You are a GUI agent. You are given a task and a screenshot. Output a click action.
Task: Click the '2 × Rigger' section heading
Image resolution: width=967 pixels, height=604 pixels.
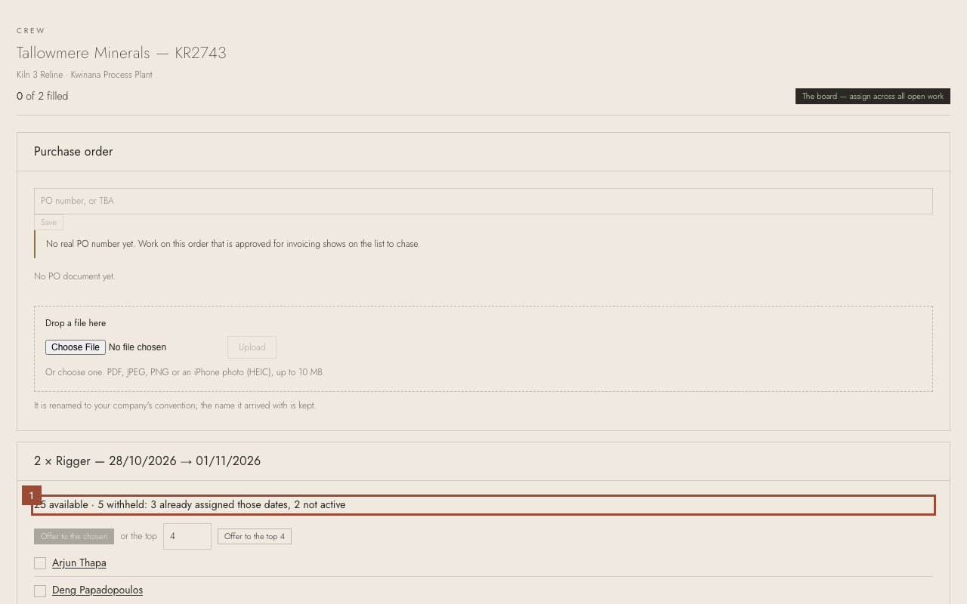pyautogui.click(x=147, y=461)
